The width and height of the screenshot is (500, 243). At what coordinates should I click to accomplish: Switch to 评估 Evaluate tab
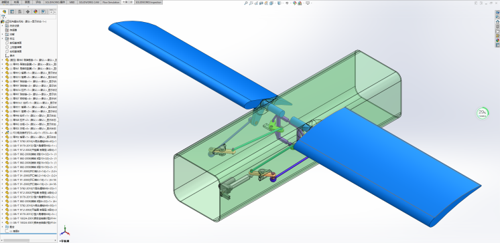coord(38,2)
